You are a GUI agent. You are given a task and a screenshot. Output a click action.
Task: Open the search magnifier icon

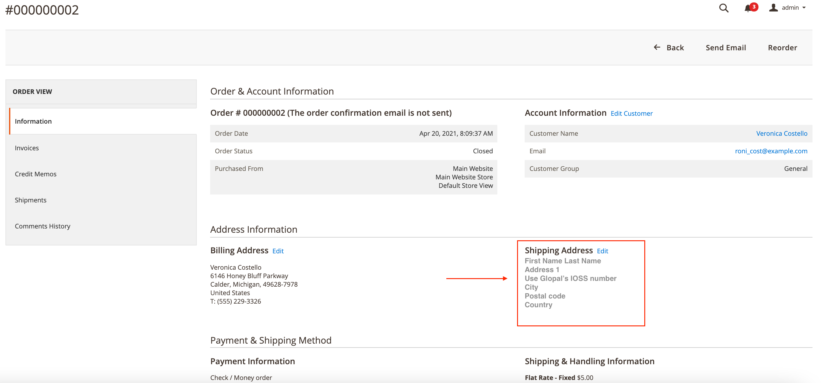724,8
